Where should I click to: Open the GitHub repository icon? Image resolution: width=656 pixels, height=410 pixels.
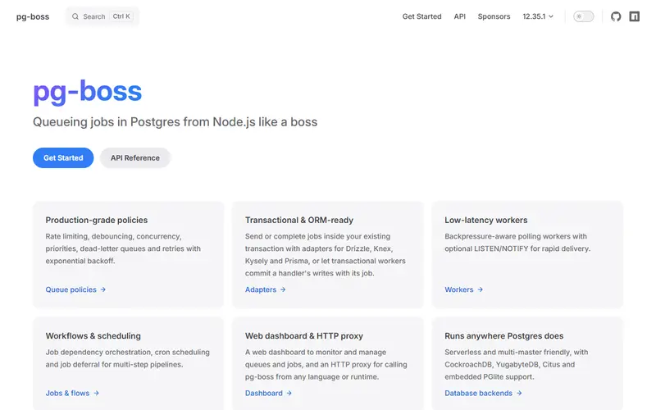pos(616,16)
